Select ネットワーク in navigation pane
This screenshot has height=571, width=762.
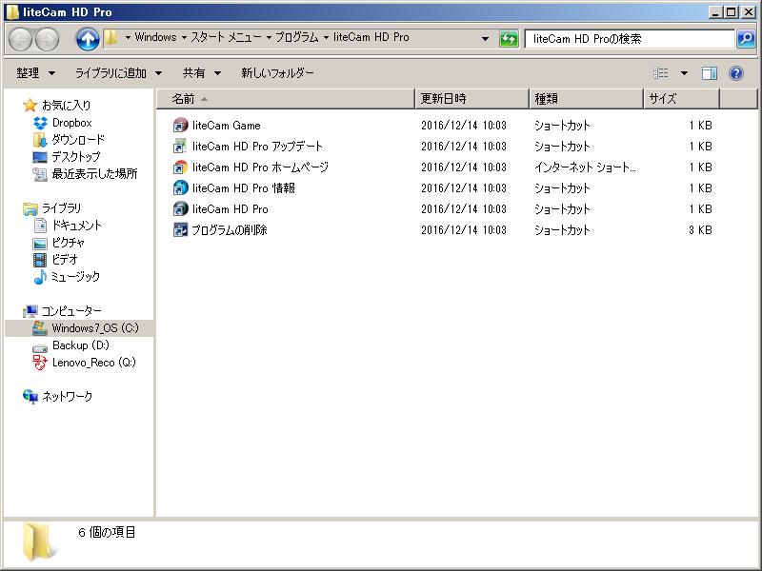[67, 397]
